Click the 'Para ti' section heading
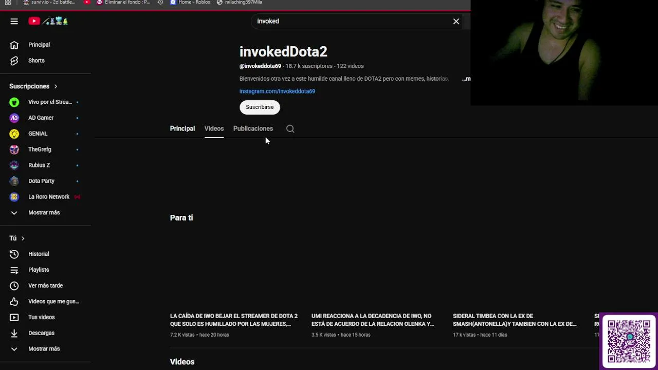This screenshot has height=370, width=658. tap(181, 218)
